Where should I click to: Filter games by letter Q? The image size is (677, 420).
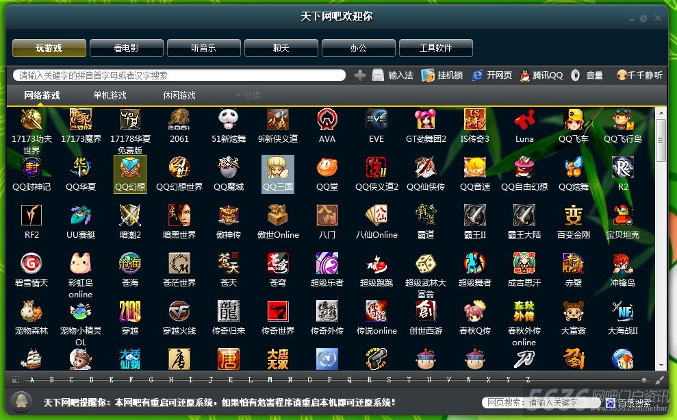coord(349,380)
